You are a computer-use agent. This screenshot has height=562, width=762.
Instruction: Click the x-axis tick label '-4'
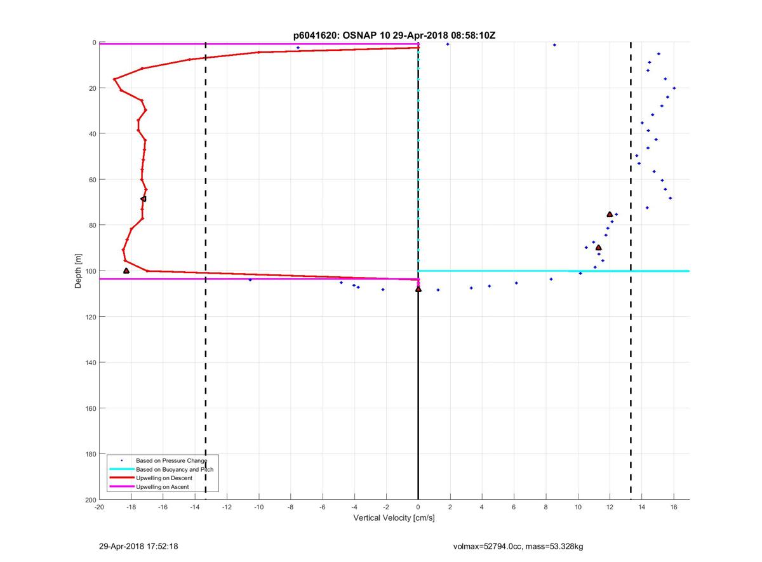(x=354, y=507)
